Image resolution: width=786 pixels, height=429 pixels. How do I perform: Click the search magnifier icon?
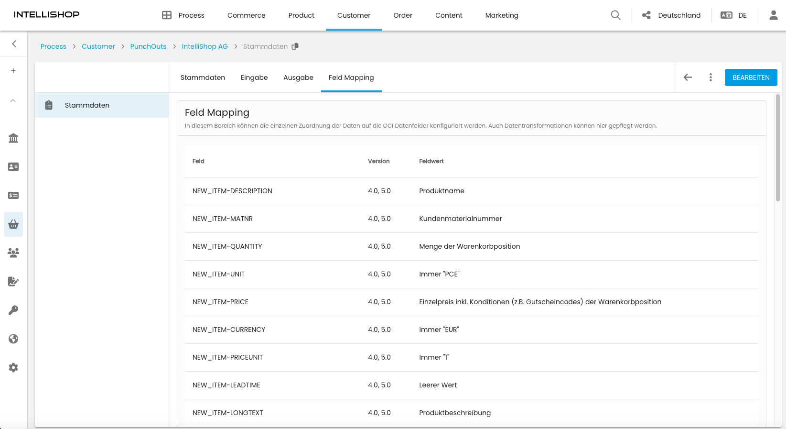615,15
